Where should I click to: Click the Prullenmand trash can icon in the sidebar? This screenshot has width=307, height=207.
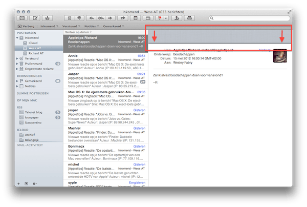pyautogui.click(x=21, y=64)
